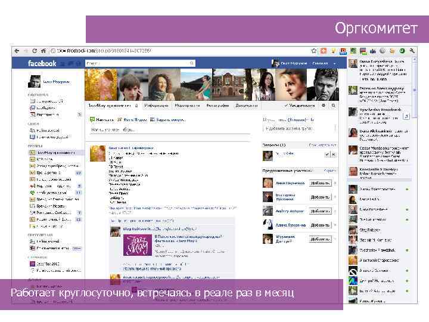Click the browser address bar

tap(179, 51)
